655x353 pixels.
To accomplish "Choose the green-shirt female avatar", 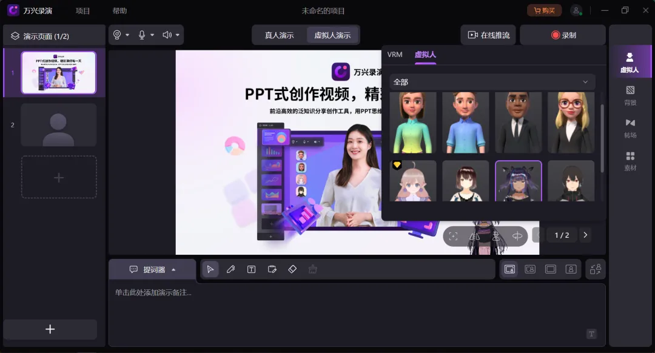I will (x=413, y=123).
